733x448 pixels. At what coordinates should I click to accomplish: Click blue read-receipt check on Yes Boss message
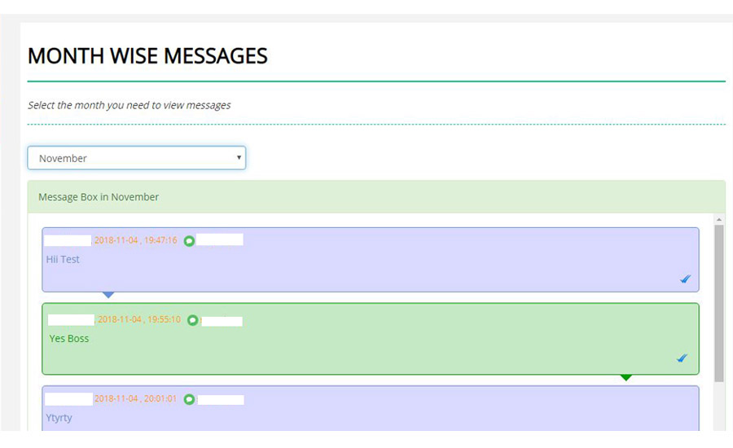(682, 358)
